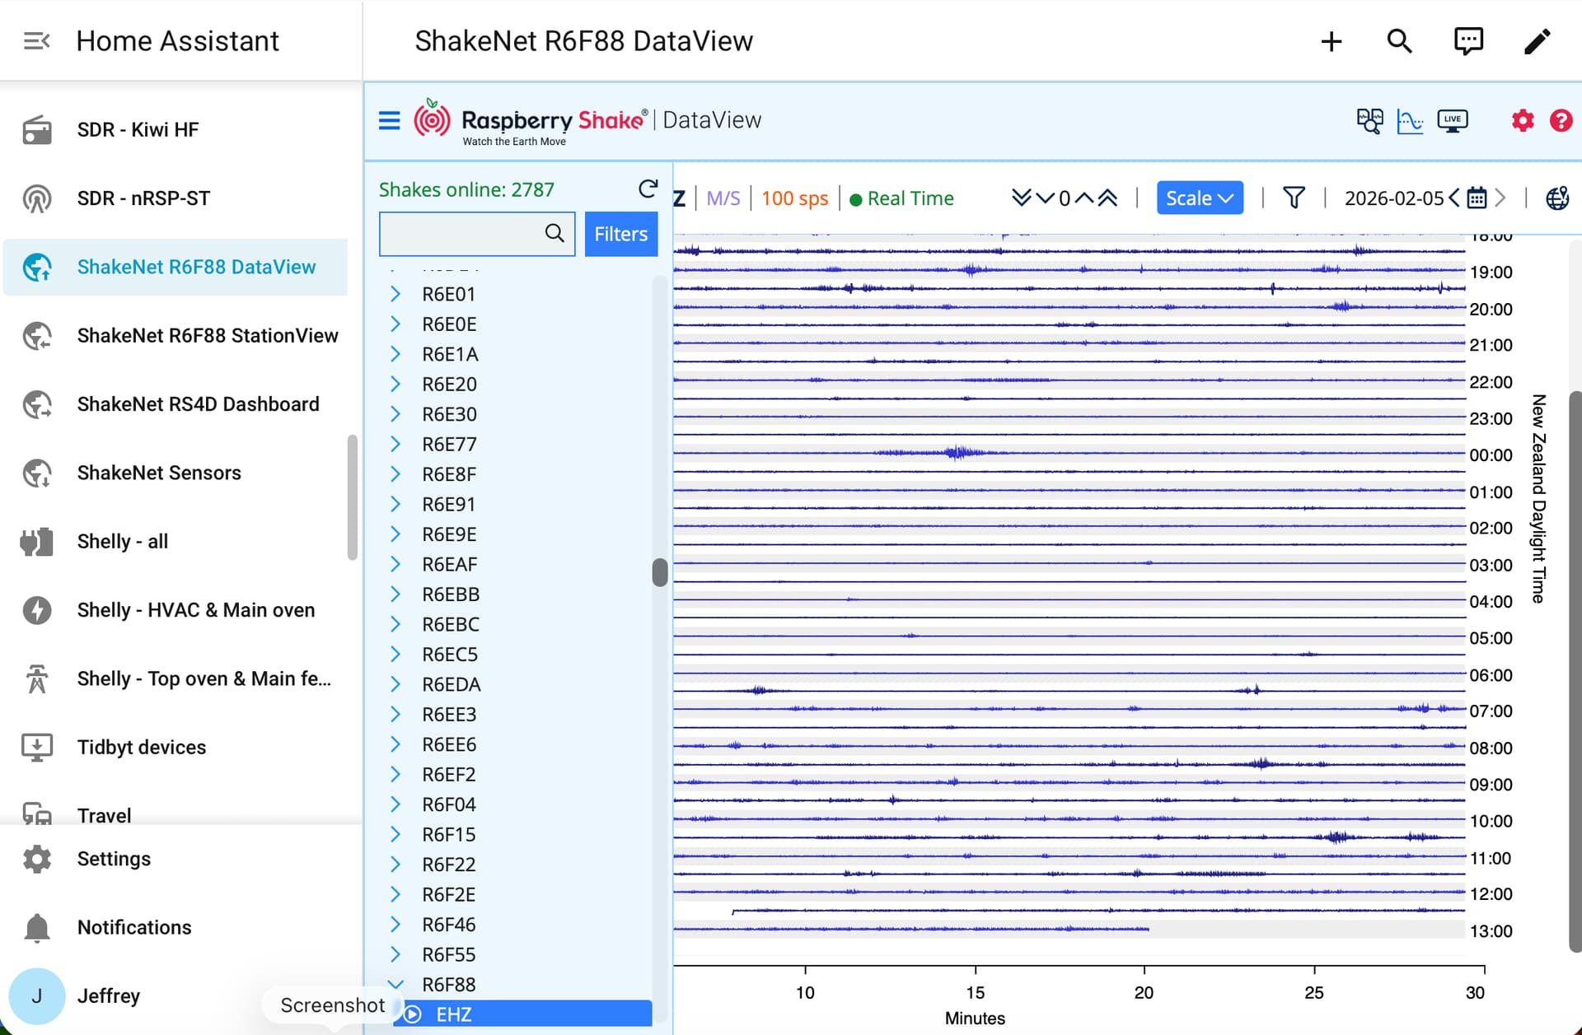Switch to LIVE monitor view
This screenshot has height=1035, width=1582.
(1452, 121)
